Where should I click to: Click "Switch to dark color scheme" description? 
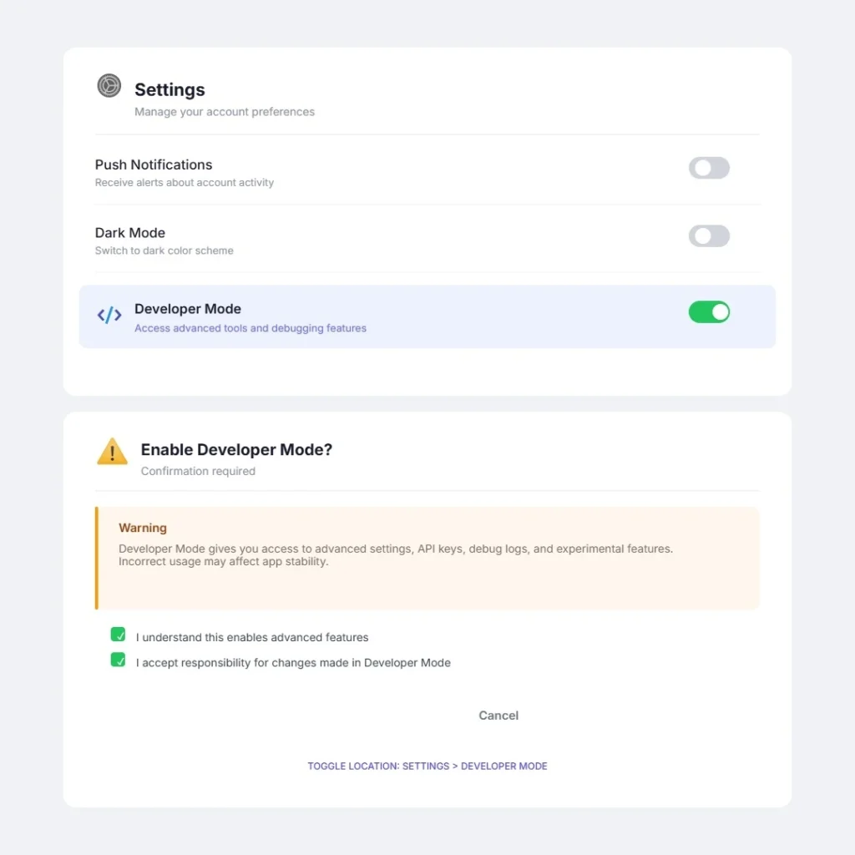pyautogui.click(x=164, y=250)
